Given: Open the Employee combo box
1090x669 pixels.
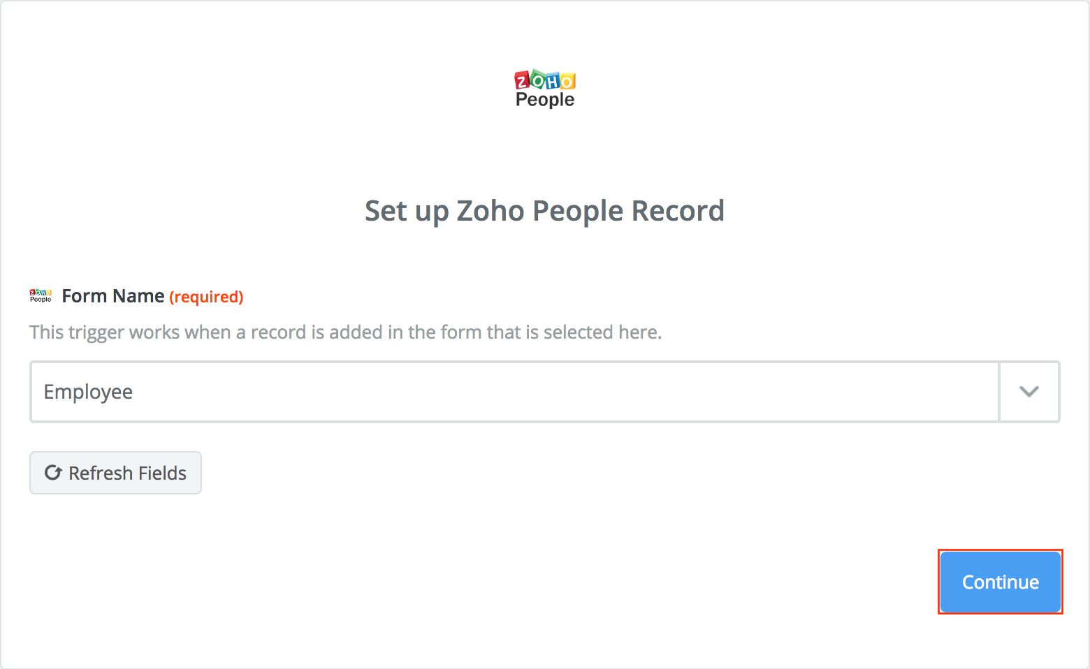Looking at the screenshot, I should coord(545,392).
